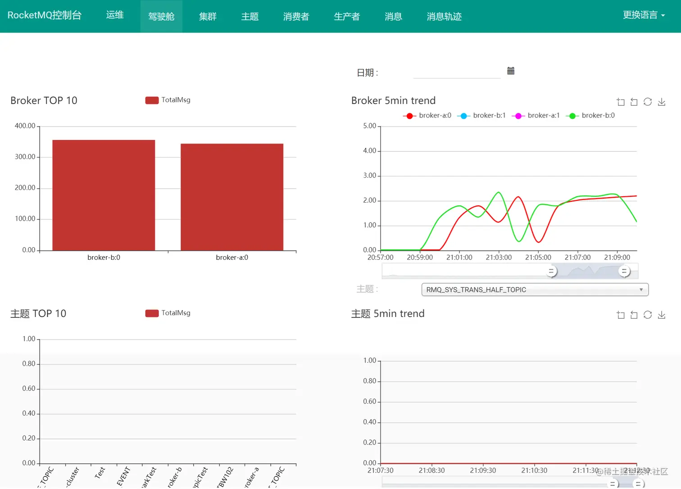Click the restore icon on Broker 5min trend chart
Image resolution: width=681 pixels, height=489 pixels.
click(634, 102)
